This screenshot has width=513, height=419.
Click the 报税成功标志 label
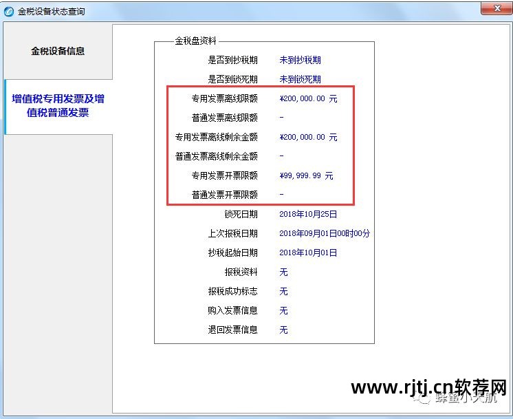[232, 291]
